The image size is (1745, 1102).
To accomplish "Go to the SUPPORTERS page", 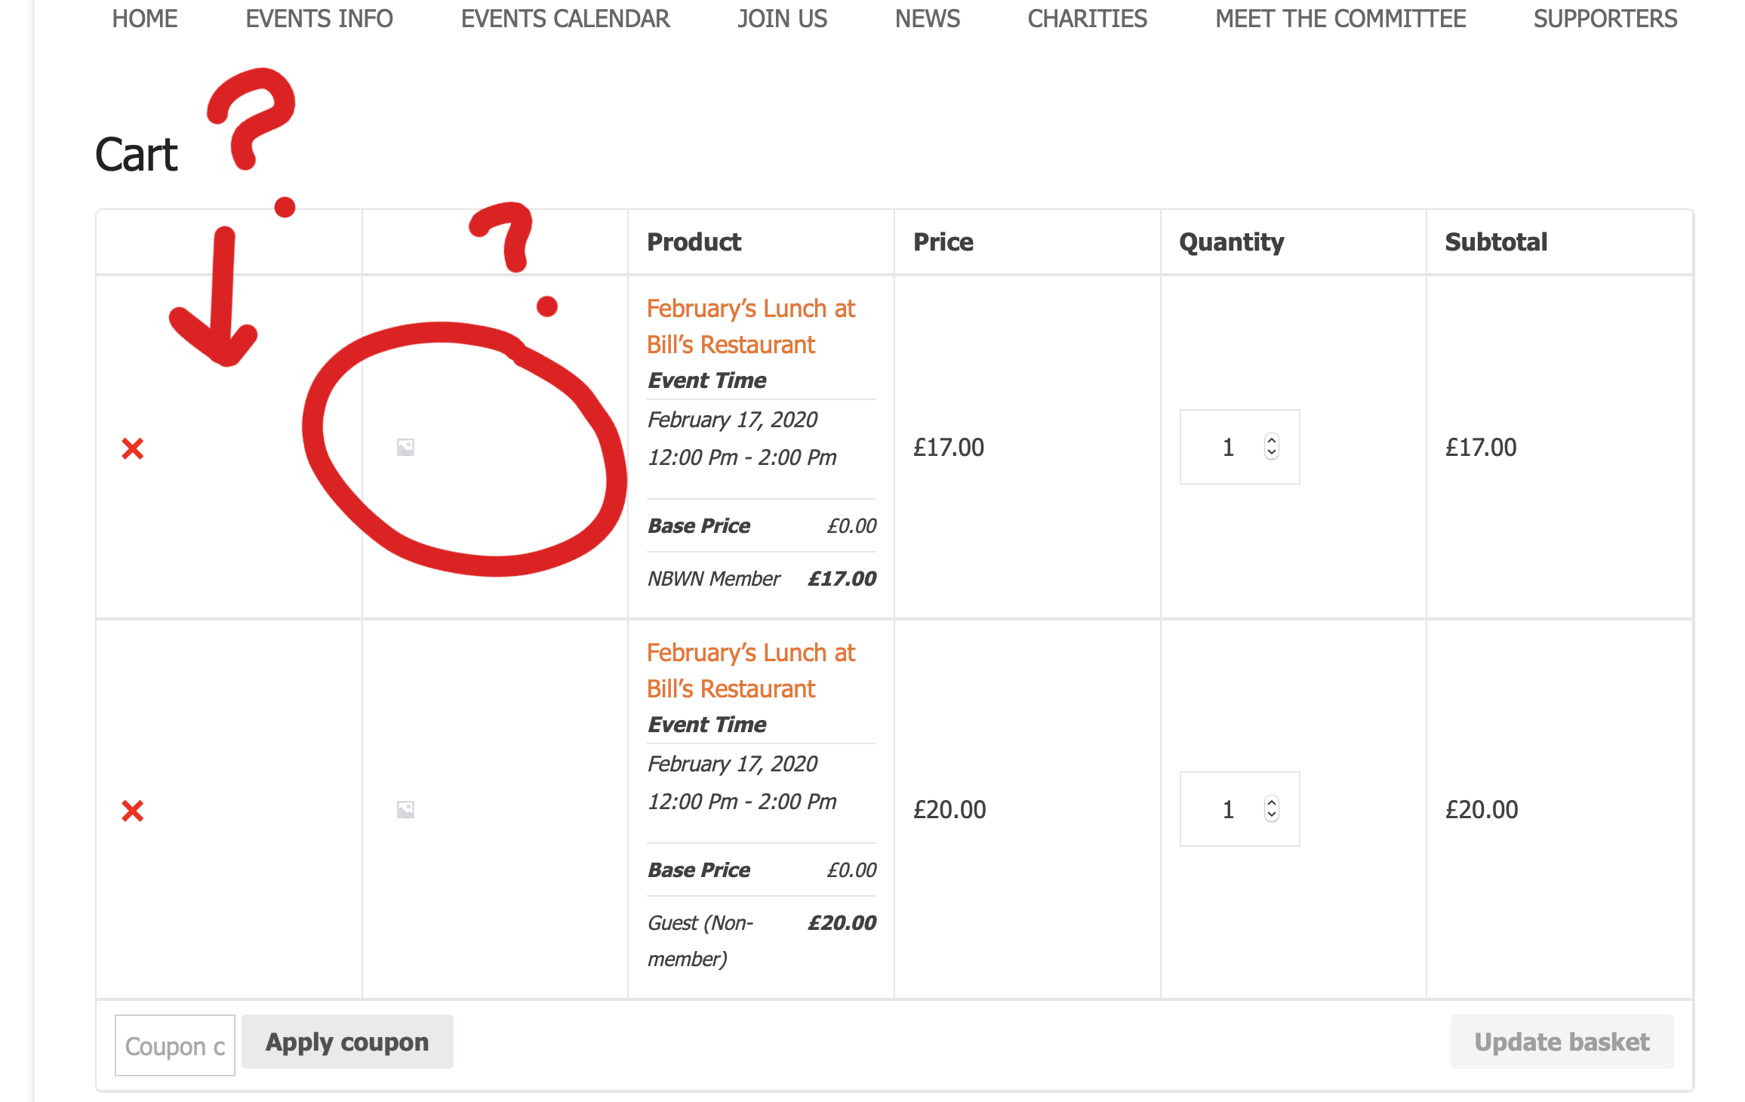I will (1605, 18).
